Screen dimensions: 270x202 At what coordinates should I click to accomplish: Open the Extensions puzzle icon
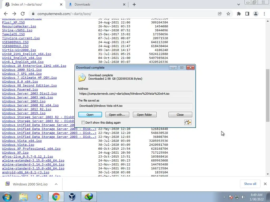(239, 14)
